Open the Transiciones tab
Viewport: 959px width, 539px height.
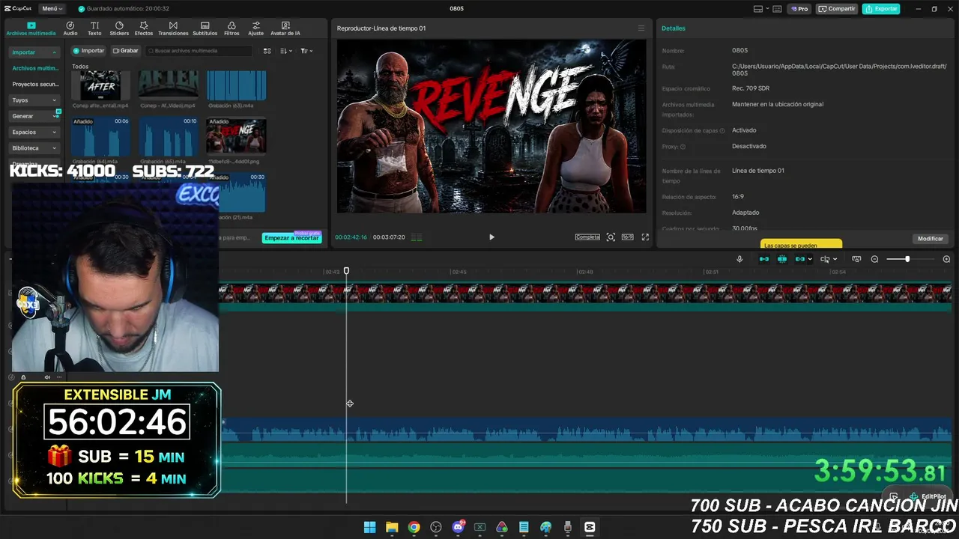(173, 28)
